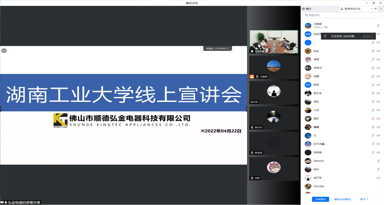Click 母文军 camera-off icon
This screenshot has width=384, height=205.
point(378,178)
